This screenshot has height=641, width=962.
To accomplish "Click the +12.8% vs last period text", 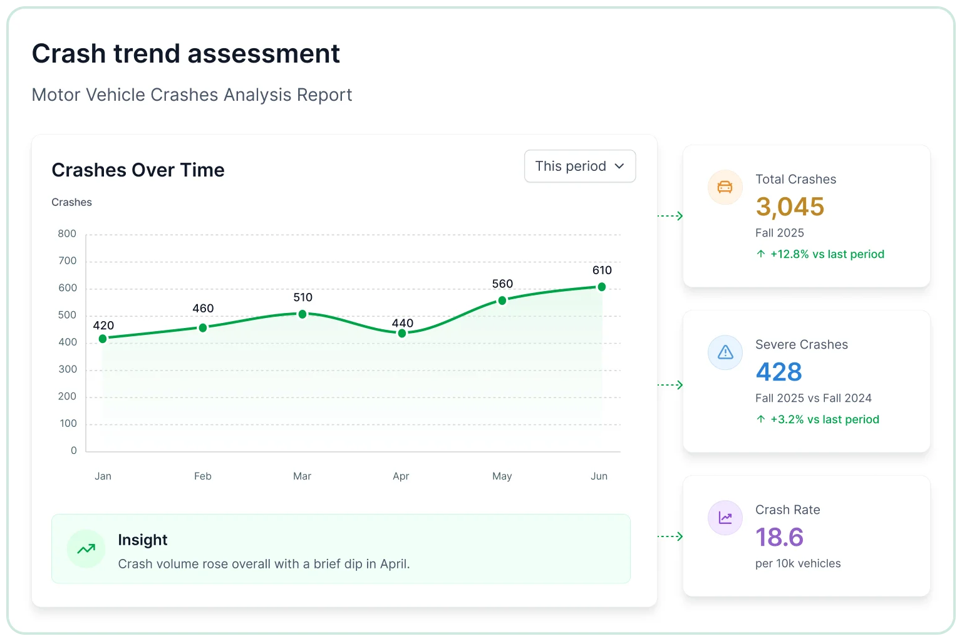I will pyautogui.click(x=827, y=254).
